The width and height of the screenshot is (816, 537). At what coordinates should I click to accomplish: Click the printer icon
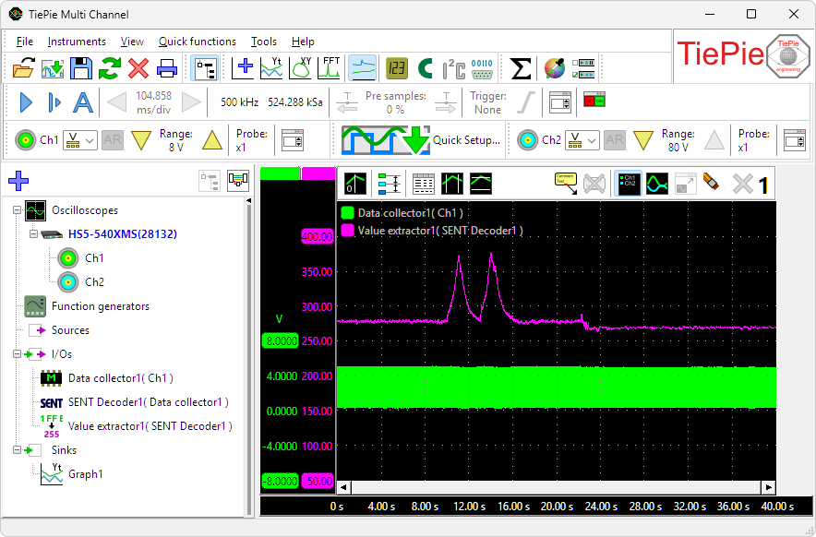point(167,68)
